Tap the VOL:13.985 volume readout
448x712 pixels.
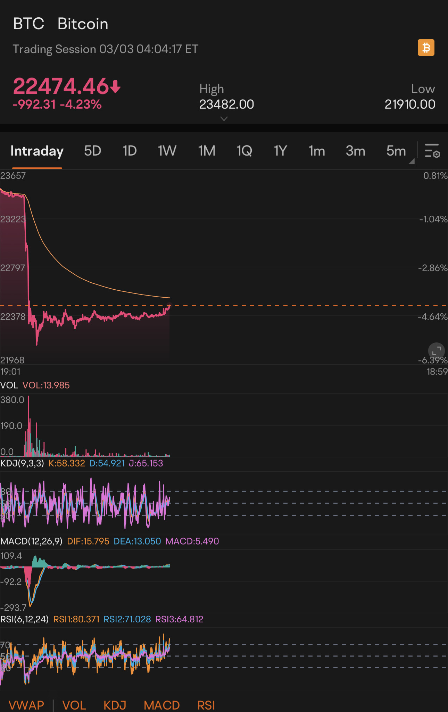click(46, 385)
